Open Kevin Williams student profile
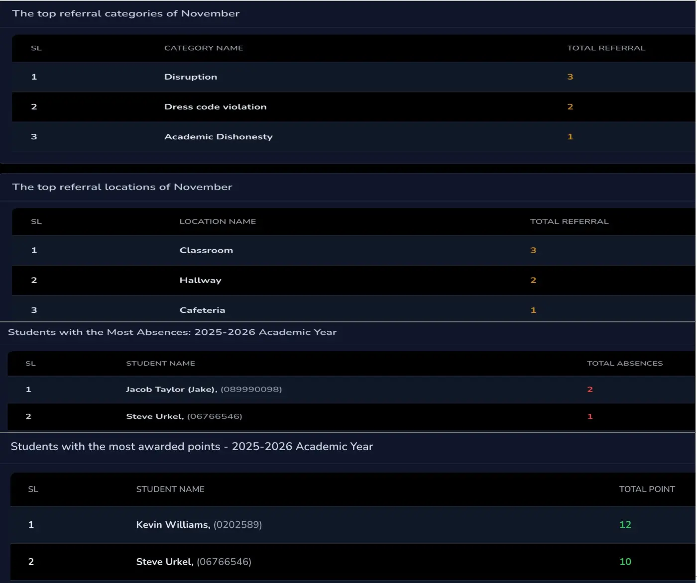The width and height of the screenshot is (697, 583). (173, 525)
